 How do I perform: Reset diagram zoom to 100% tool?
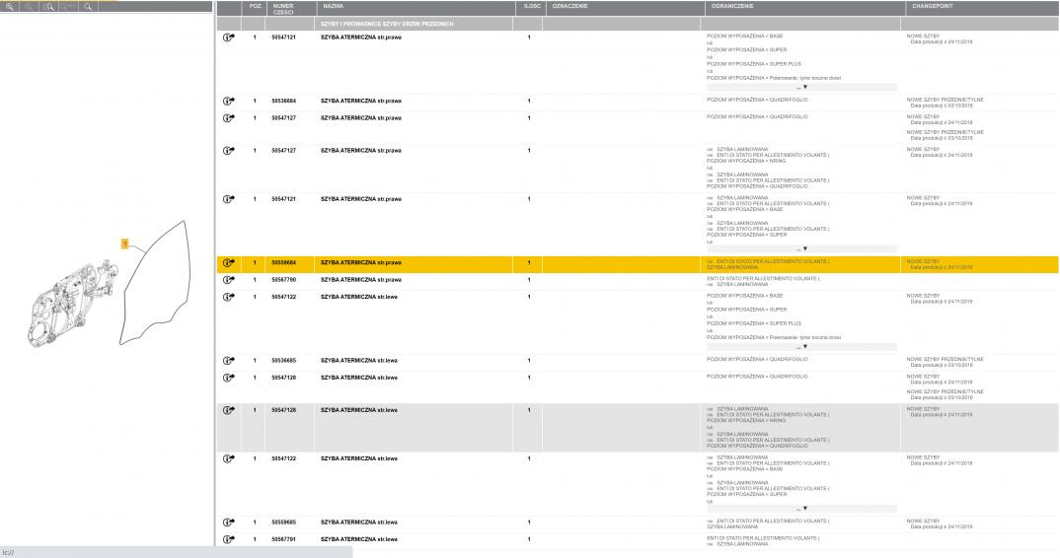tap(68, 6)
